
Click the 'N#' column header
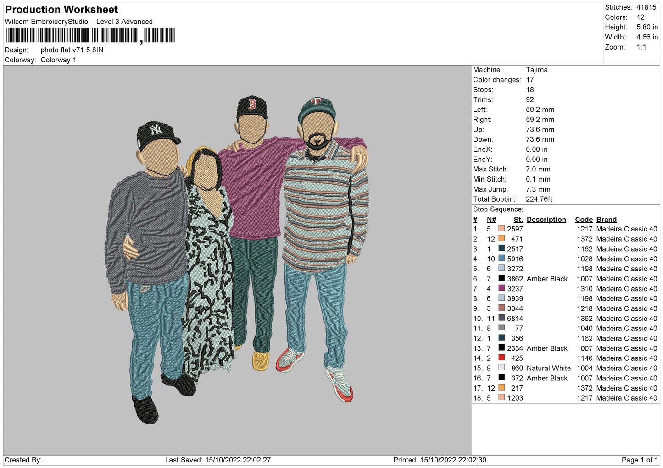[491, 220]
